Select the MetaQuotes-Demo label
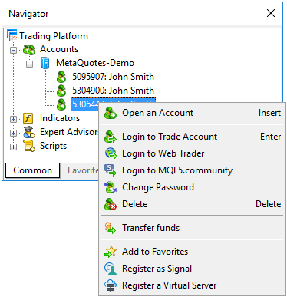Viewport: 287px width, 297px height. click(95, 63)
